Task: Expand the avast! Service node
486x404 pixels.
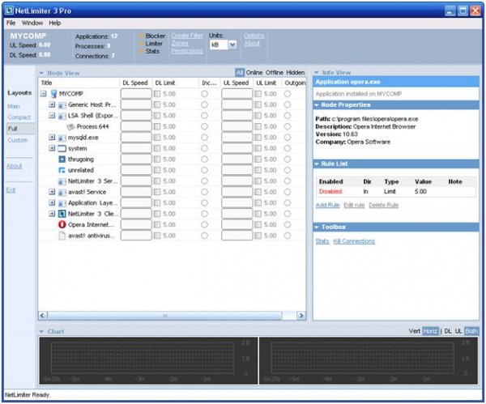Action: point(52,192)
